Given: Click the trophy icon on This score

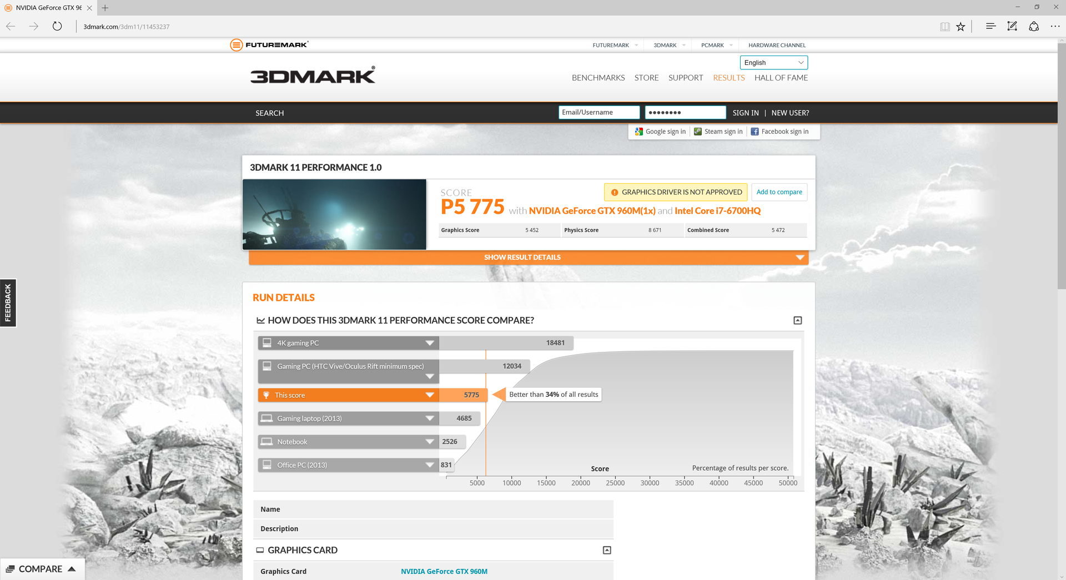Looking at the screenshot, I should click(x=266, y=395).
